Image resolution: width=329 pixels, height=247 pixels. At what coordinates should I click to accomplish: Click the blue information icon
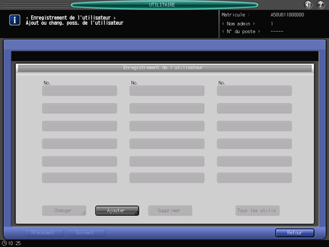click(x=15, y=20)
